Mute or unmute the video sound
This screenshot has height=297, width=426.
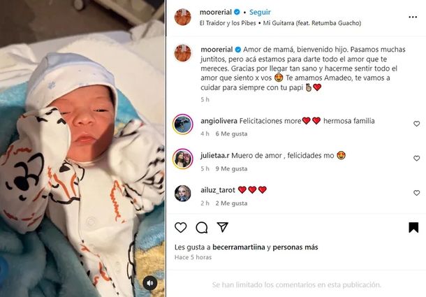click(x=150, y=283)
